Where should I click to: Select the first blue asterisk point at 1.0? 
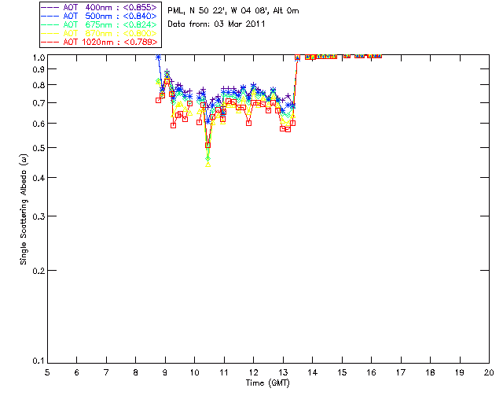(158, 57)
